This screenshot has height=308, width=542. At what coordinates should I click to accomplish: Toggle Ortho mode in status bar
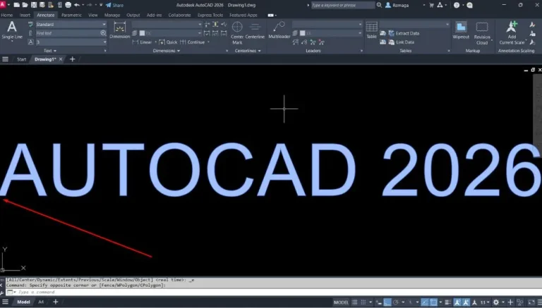[387, 302]
